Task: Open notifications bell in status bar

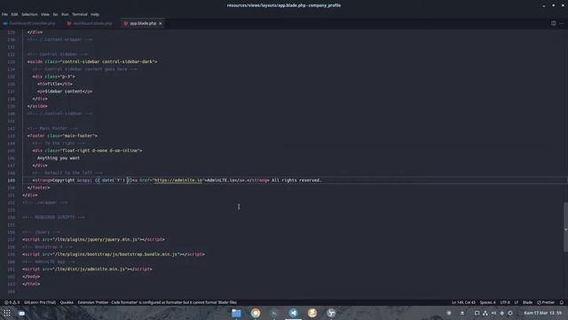Action: click(562, 302)
